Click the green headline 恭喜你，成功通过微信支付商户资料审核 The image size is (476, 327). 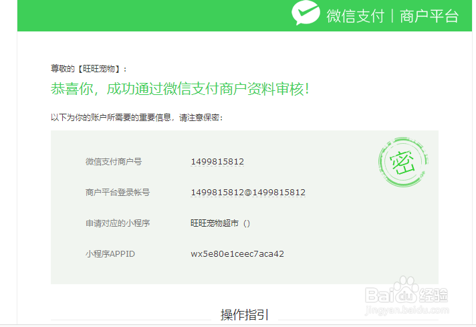coord(180,89)
